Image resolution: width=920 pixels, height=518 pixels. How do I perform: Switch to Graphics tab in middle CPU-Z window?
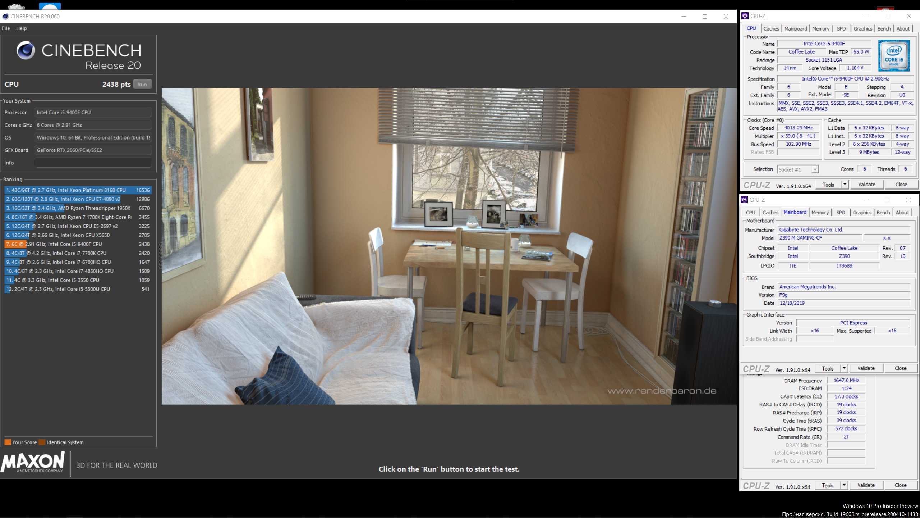862,212
